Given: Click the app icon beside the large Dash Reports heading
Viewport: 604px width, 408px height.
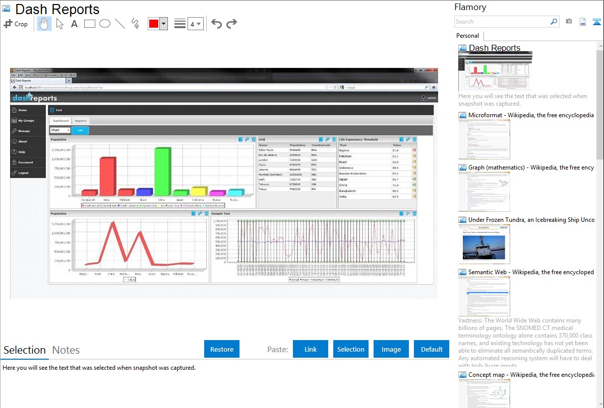Looking at the screenshot, I should tap(6, 9).
